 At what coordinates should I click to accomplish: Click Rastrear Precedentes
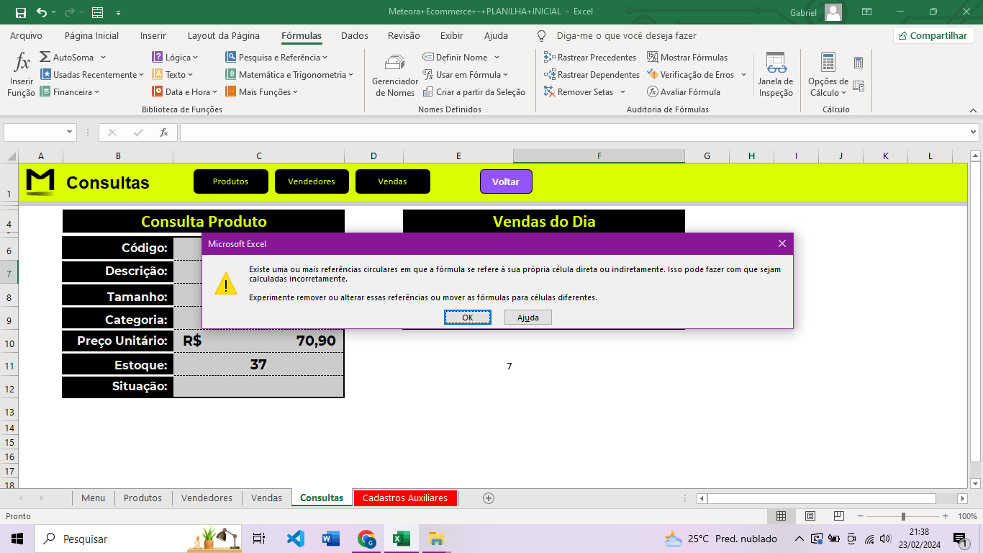(590, 58)
